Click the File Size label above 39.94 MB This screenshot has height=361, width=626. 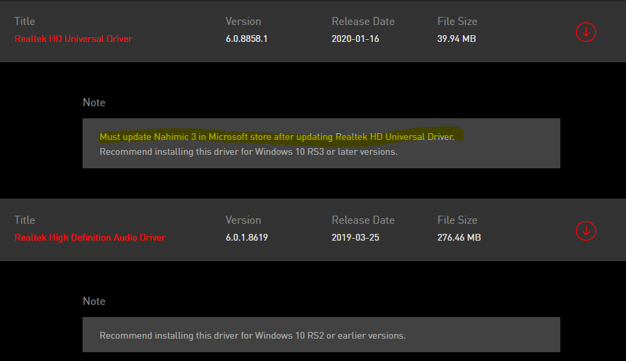[457, 22]
